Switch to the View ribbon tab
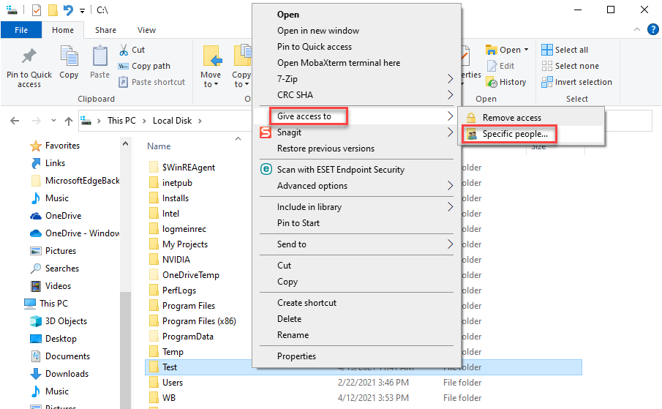Screen dimensions: 662x409 tap(146, 30)
